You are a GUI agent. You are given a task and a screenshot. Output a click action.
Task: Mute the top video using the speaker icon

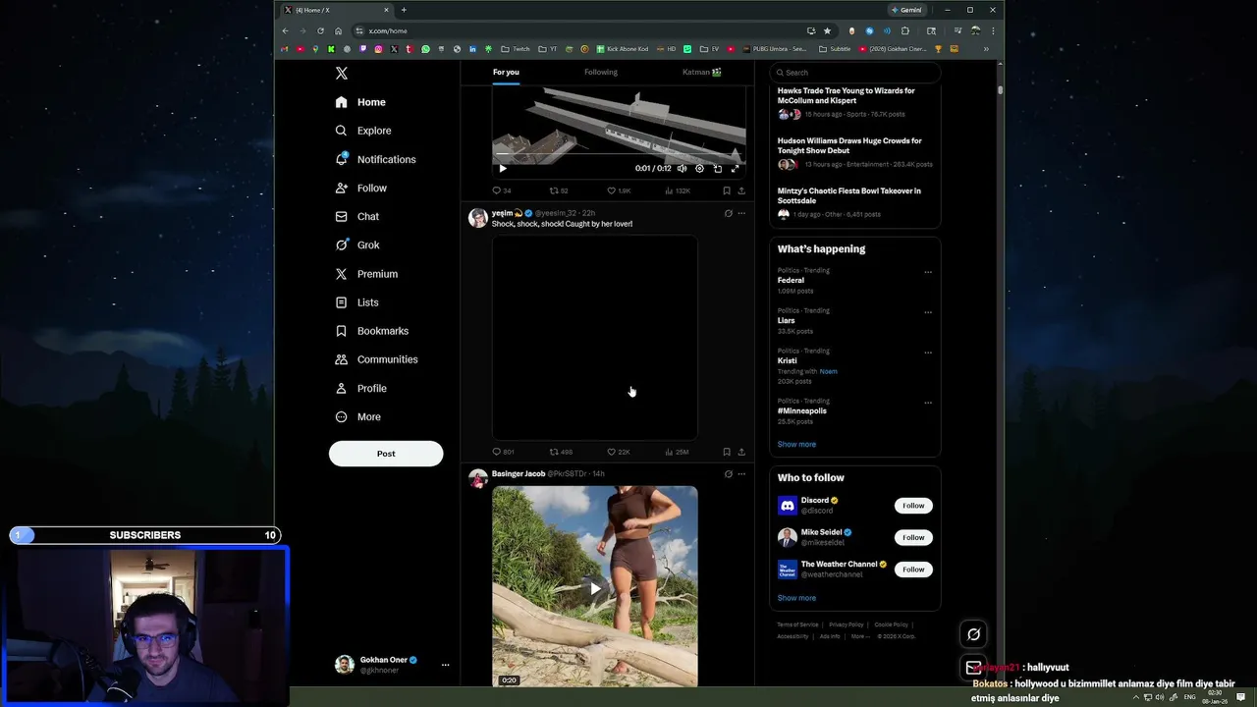pyautogui.click(x=682, y=168)
